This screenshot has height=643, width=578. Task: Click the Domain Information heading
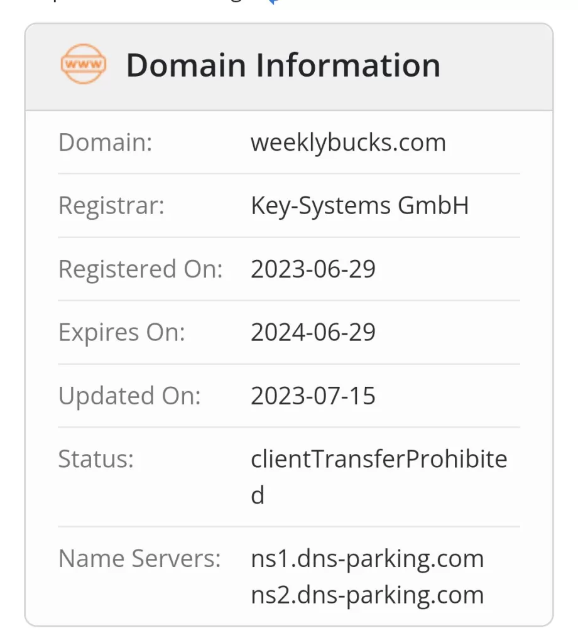point(283,65)
